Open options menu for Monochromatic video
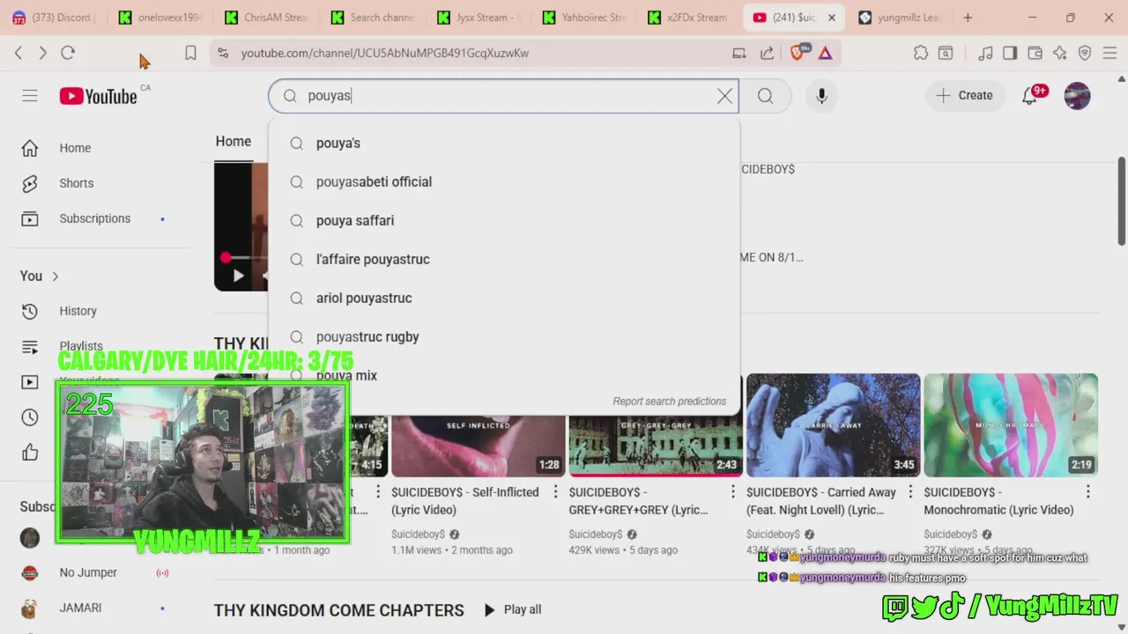The height and width of the screenshot is (634, 1128). [1087, 492]
